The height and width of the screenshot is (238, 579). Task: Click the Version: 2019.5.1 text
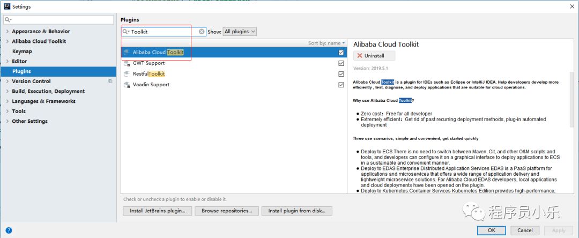pos(371,68)
